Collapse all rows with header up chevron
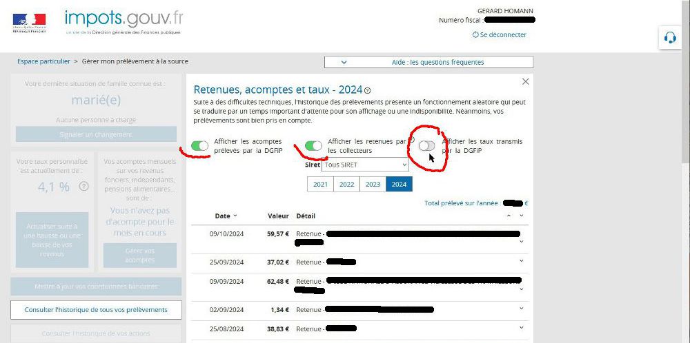This screenshot has height=343, width=690. click(509, 216)
